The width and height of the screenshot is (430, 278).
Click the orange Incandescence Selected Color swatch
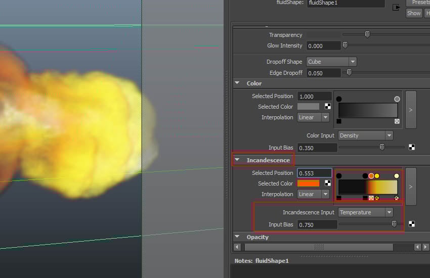tap(308, 183)
